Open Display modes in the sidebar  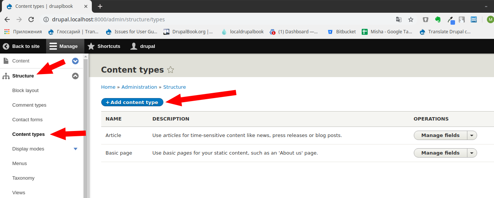click(x=28, y=149)
